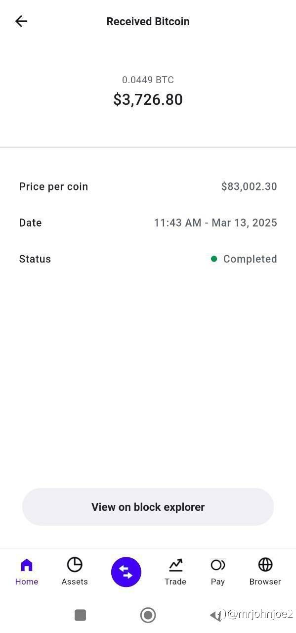Tap the Price per coin value $83,002.30
Image resolution: width=296 pixels, height=633 pixels.
(x=249, y=186)
